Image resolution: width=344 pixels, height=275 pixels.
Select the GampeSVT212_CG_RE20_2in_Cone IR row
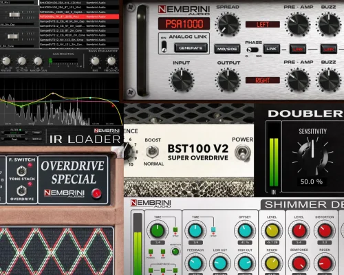pos(79,35)
